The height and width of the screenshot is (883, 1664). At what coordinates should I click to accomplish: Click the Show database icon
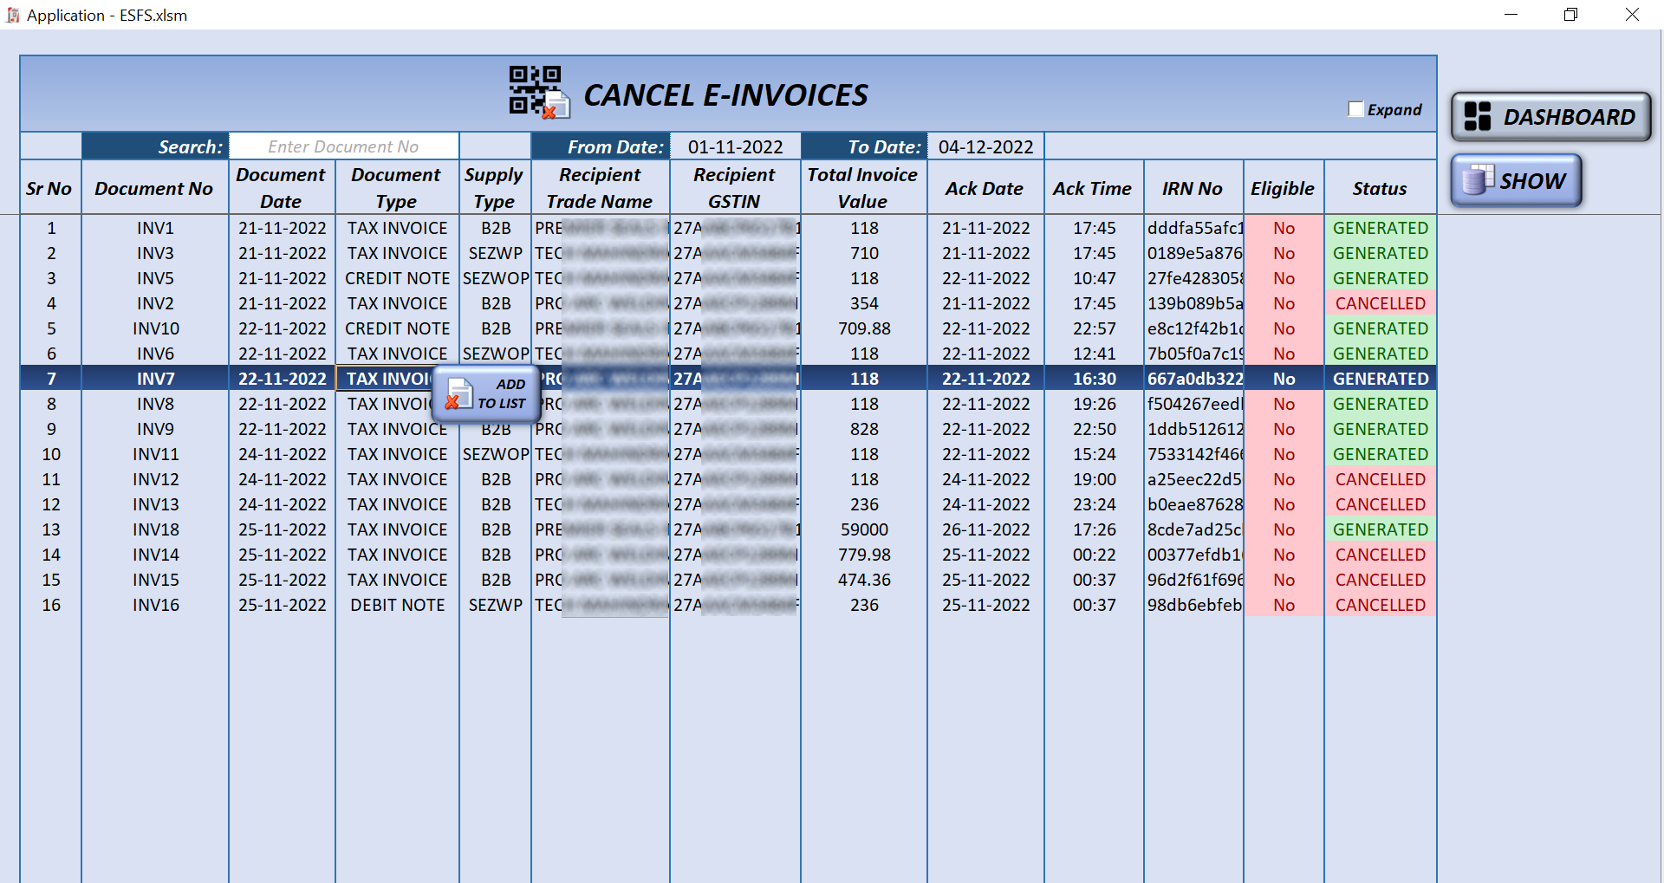(x=1478, y=180)
